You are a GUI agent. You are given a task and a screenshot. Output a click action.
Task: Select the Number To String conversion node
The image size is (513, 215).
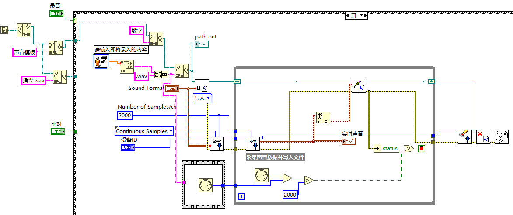(126, 67)
